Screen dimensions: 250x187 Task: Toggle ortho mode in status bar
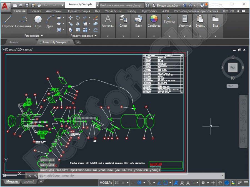(133, 183)
